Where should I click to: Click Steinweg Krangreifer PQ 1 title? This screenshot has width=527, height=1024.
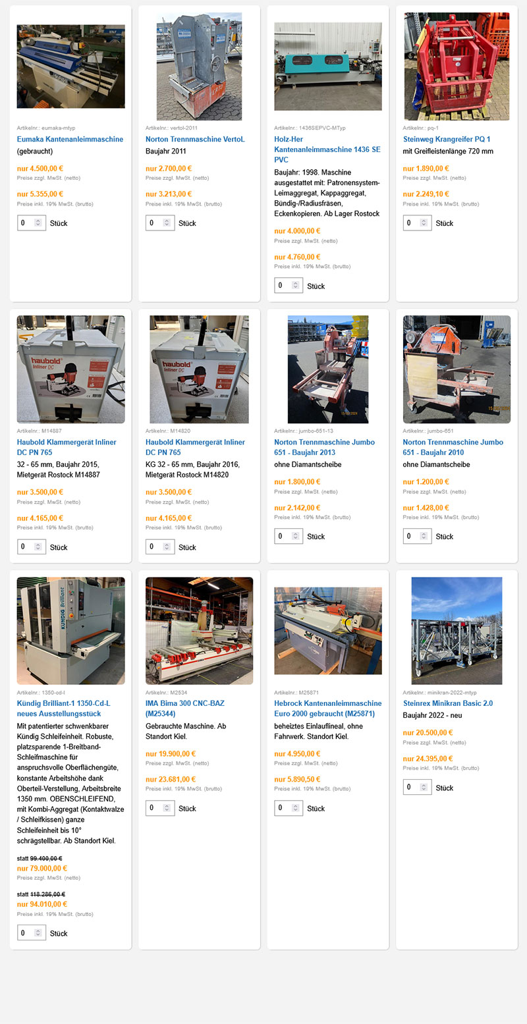point(447,140)
